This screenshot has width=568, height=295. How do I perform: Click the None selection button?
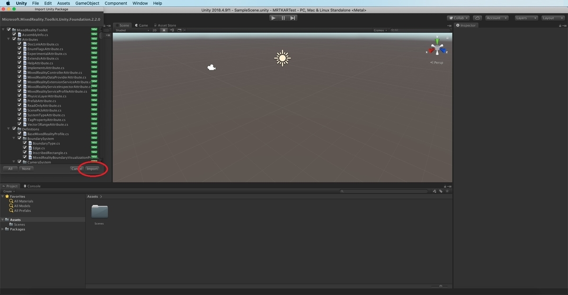26,169
